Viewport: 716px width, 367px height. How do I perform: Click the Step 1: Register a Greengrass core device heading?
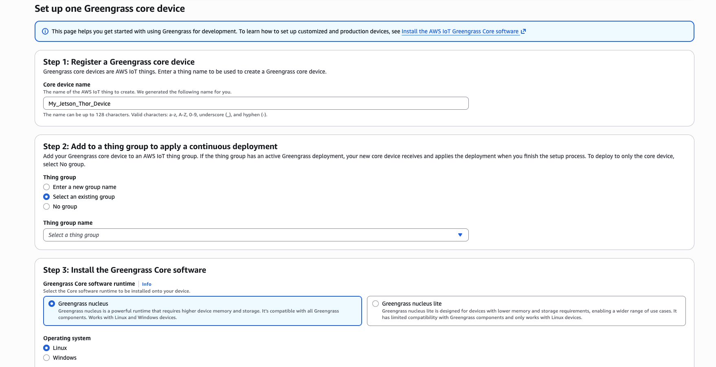pyautogui.click(x=119, y=62)
